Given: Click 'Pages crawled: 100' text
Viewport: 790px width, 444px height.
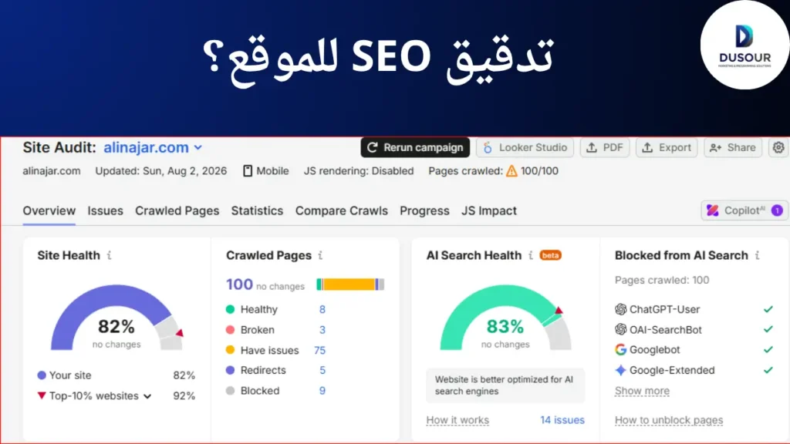Looking at the screenshot, I should pos(661,281).
